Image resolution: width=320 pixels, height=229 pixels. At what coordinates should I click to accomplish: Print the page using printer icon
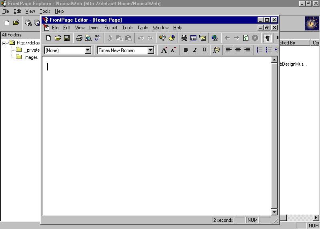pyautogui.click(x=79, y=38)
